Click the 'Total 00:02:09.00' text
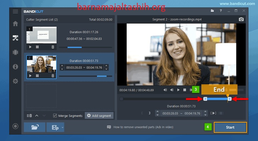258x141 pixels. [101, 19]
